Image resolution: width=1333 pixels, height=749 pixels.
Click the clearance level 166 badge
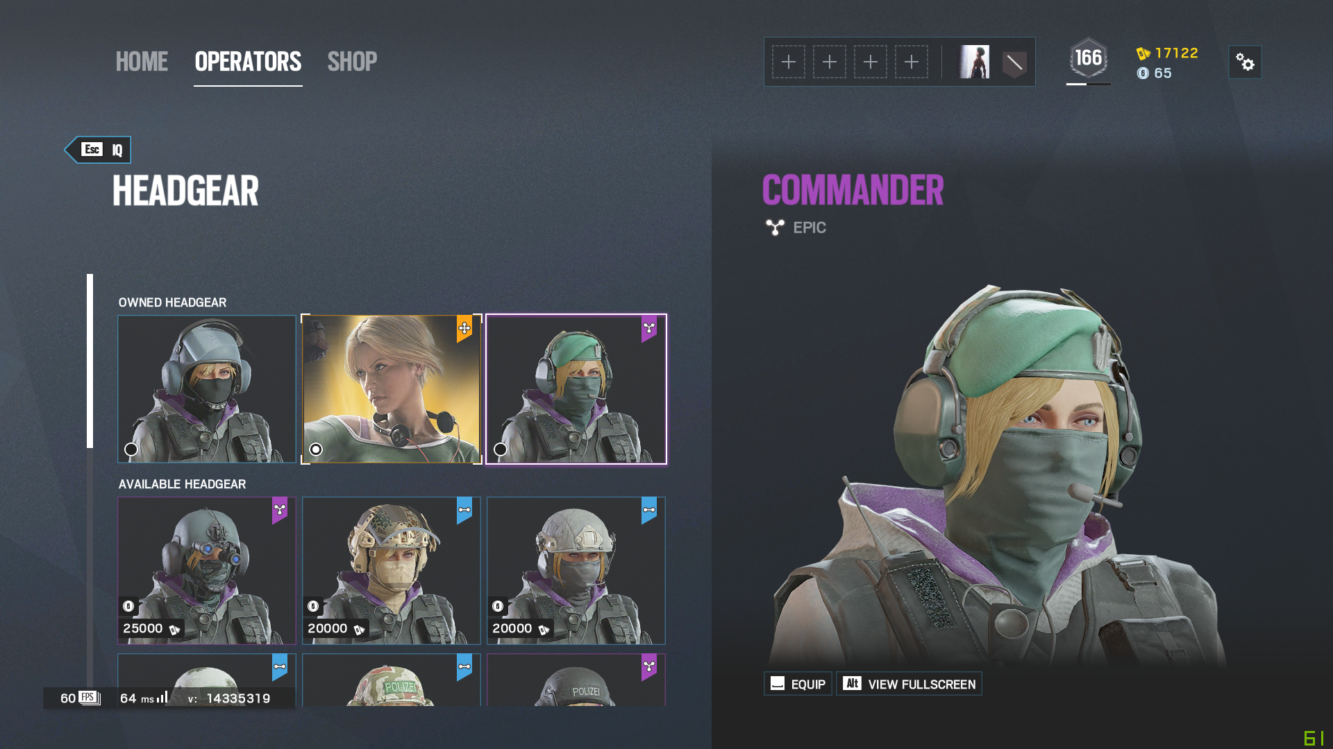(x=1089, y=58)
